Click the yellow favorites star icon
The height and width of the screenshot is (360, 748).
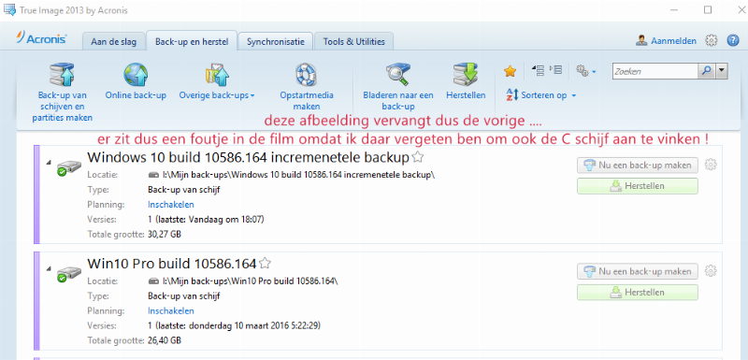(510, 71)
